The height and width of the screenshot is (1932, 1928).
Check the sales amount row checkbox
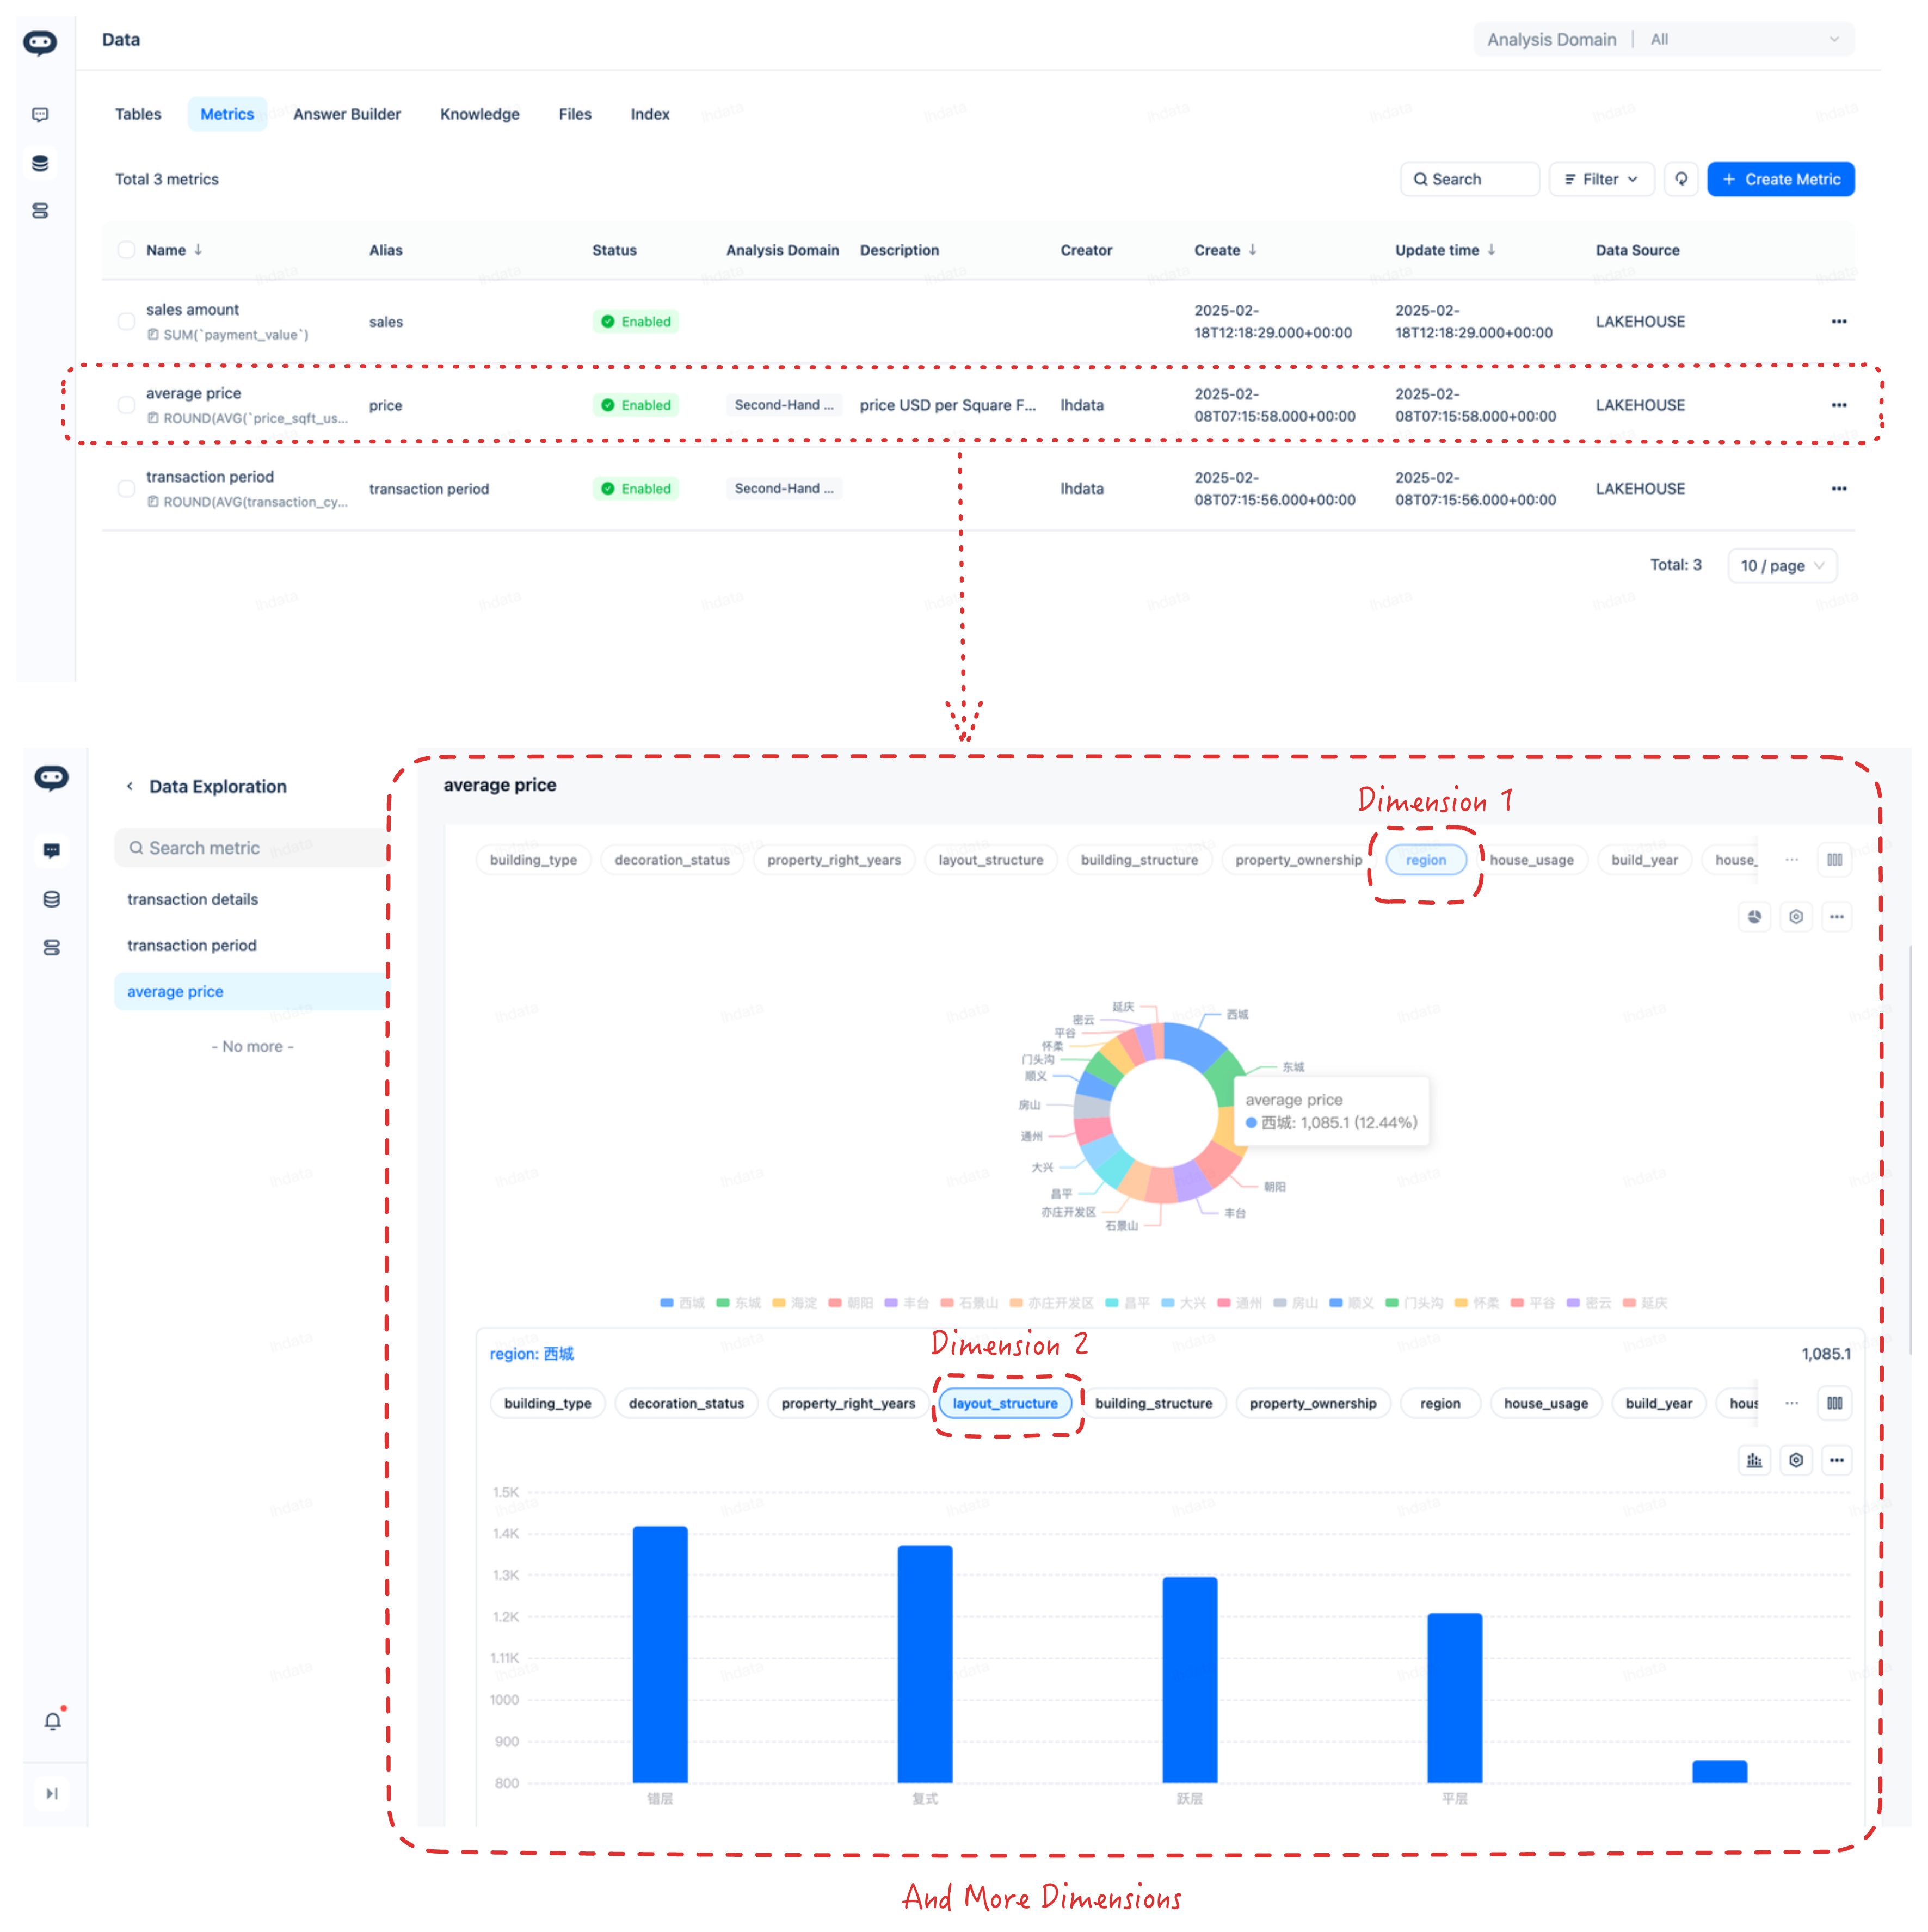coord(126,321)
